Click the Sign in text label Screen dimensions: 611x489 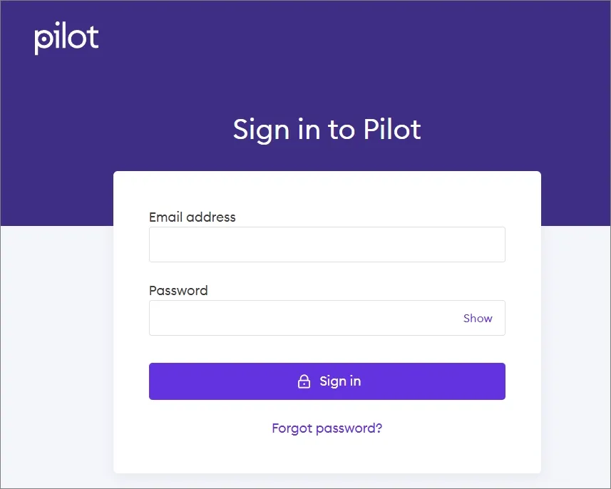(x=340, y=381)
